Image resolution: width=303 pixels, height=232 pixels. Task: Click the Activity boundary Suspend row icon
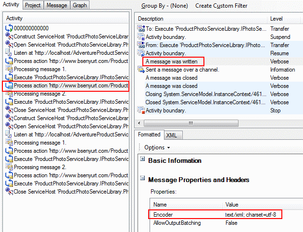coord(141,37)
